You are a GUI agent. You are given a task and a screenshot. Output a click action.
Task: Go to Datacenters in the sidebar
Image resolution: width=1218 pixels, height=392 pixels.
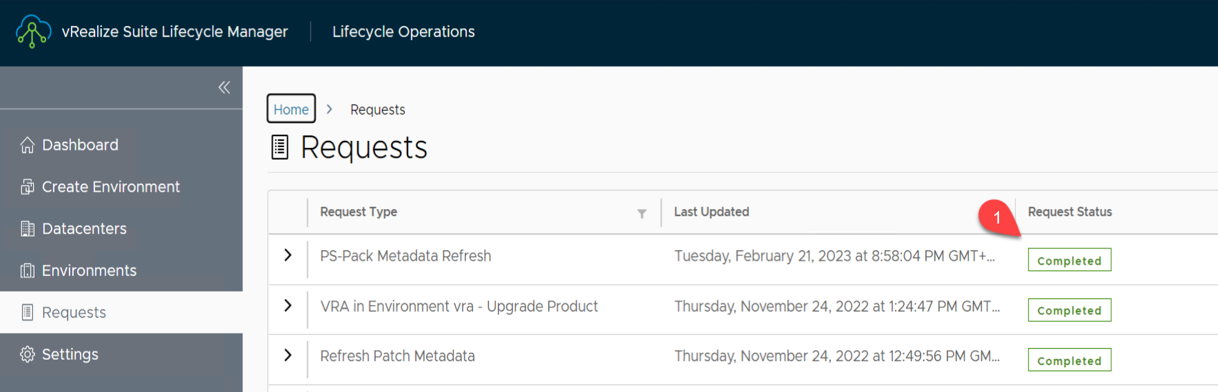[x=84, y=229]
